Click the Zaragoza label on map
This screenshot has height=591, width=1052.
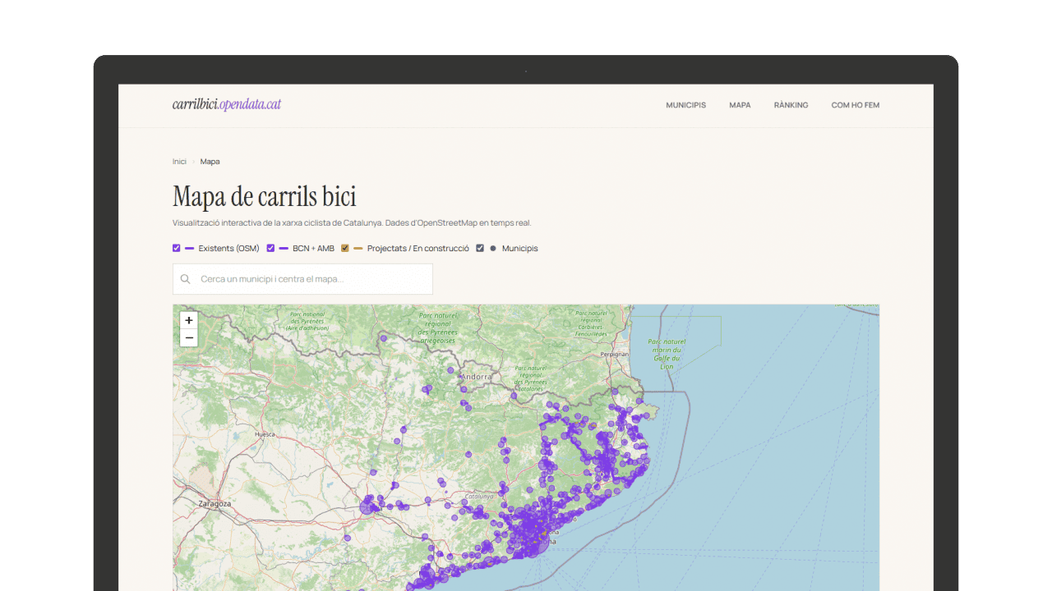(x=215, y=503)
